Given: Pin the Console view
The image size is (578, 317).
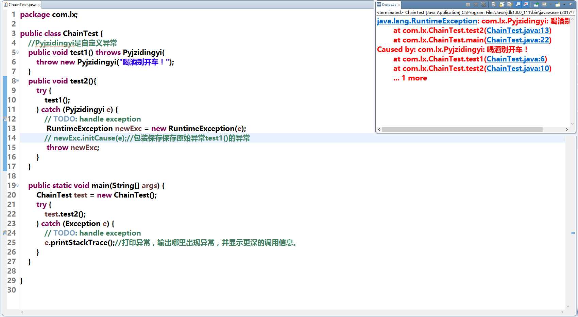Looking at the screenshot, I should point(536,4).
